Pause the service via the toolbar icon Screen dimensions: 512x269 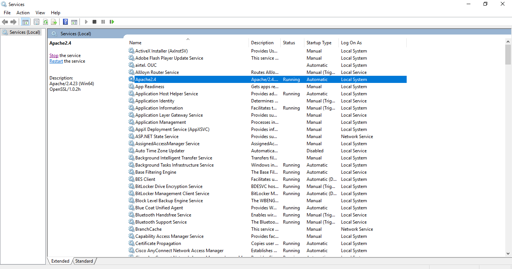click(103, 21)
